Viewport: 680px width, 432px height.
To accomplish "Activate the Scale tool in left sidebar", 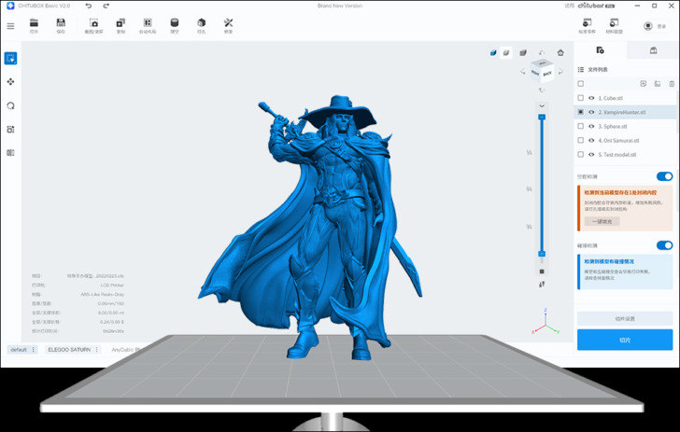I will [11, 129].
